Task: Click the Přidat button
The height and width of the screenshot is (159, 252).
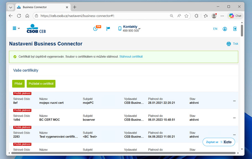Action: click(18, 84)
